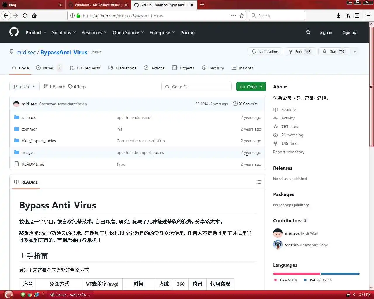Reload the page with refresh icon
Image resolution: width=374 pixels, height=299 pixels.
coord(25,15)
